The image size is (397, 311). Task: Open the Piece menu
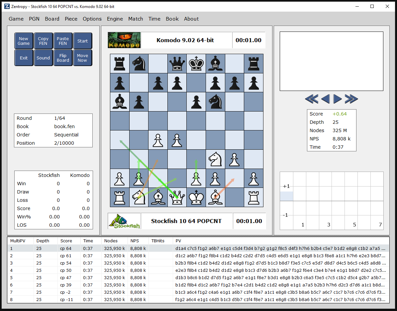(x=71, y=19)
